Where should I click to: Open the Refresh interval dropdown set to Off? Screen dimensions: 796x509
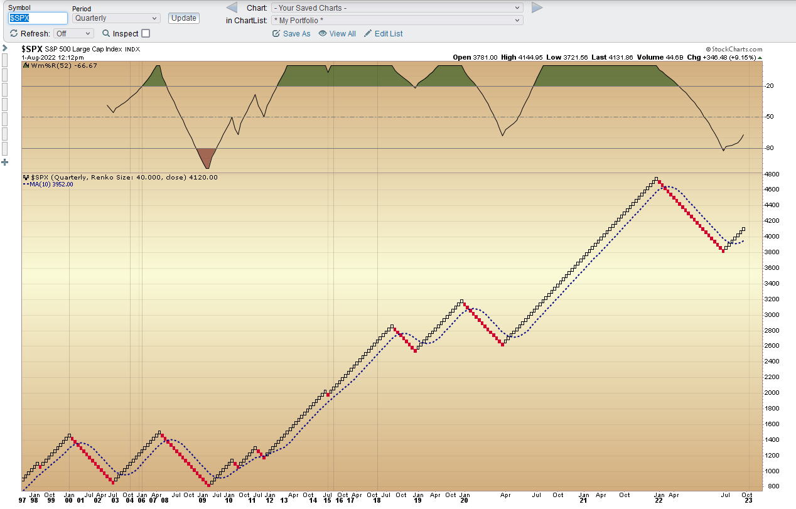coord(73,33)
